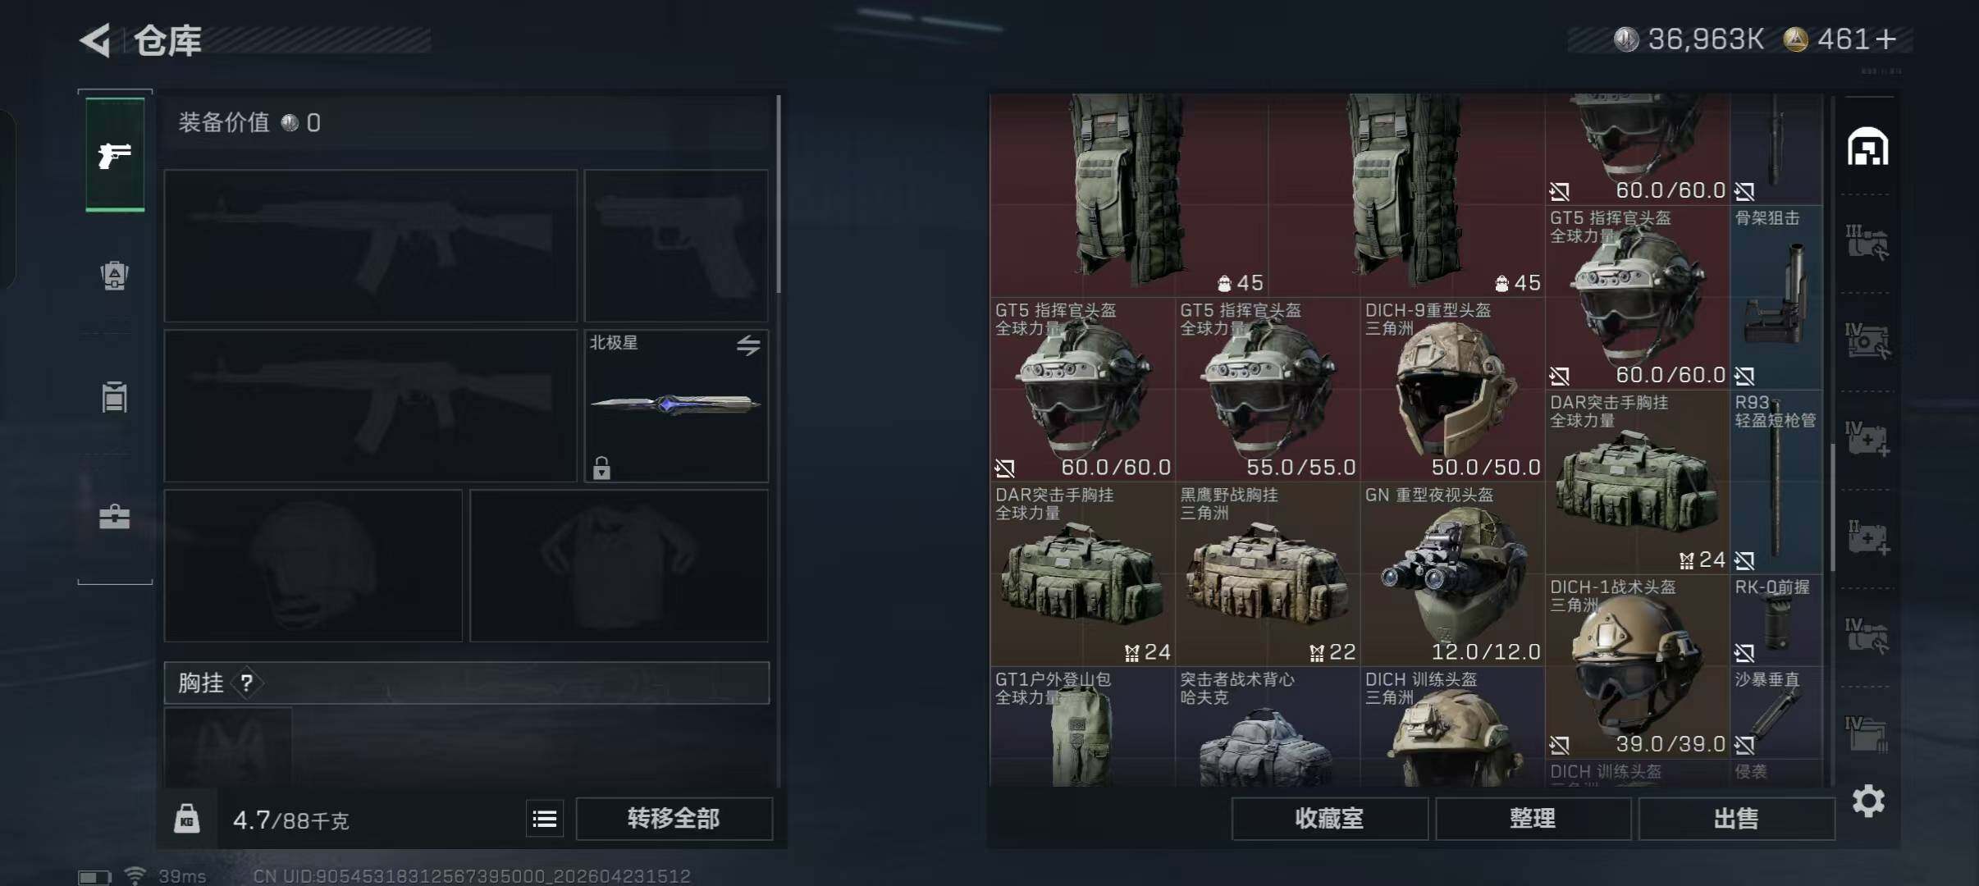
Task: Open the backpack tab in the left sidebar
Action: tap(115, 275)
